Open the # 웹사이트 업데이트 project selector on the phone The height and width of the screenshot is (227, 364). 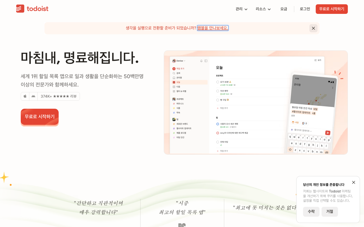pos(301,130)
